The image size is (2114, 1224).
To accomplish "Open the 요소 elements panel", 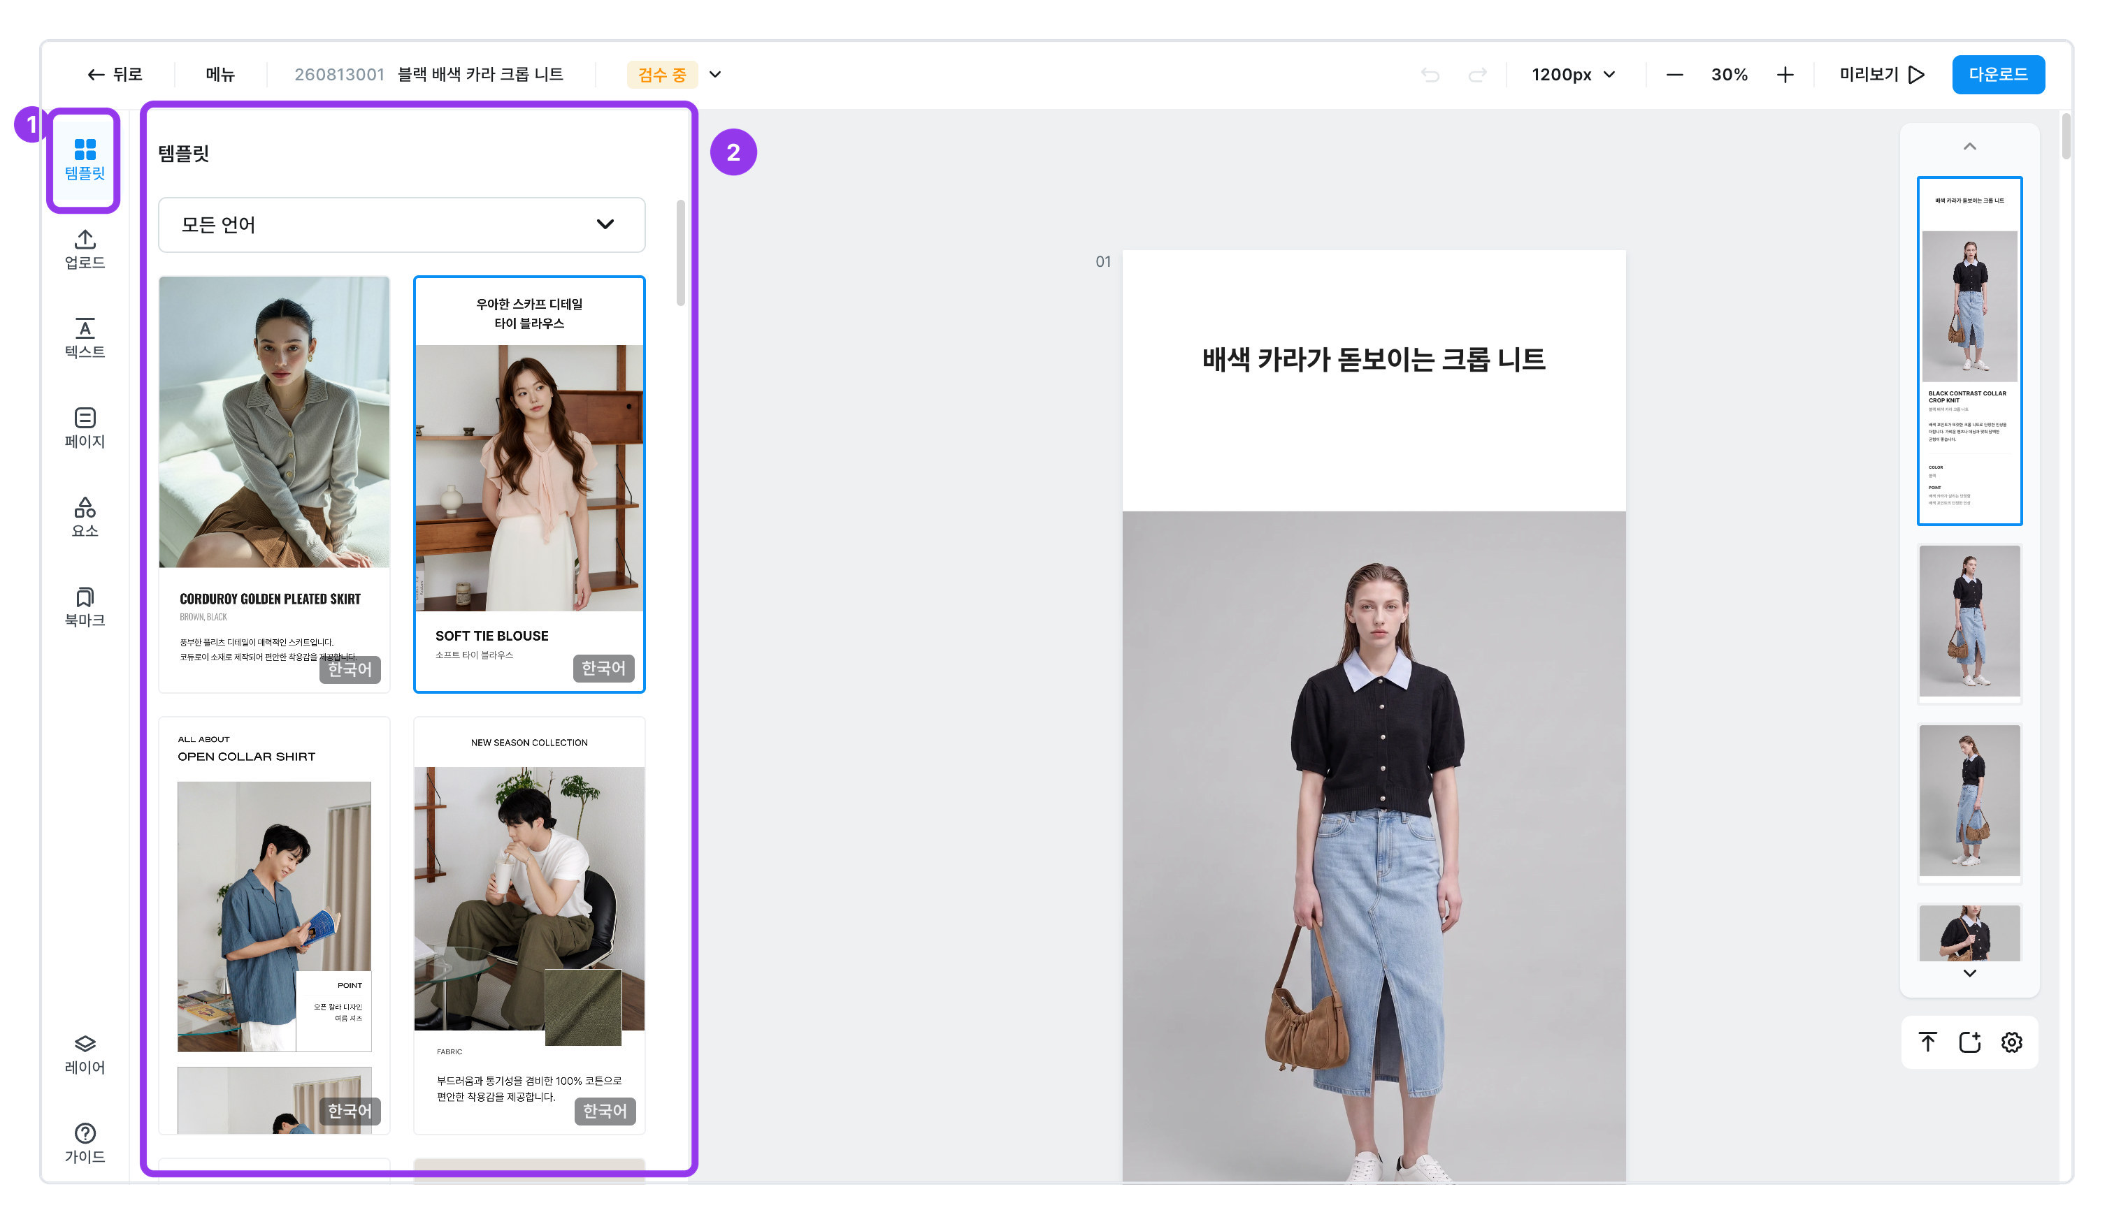I will click(85, 517).
